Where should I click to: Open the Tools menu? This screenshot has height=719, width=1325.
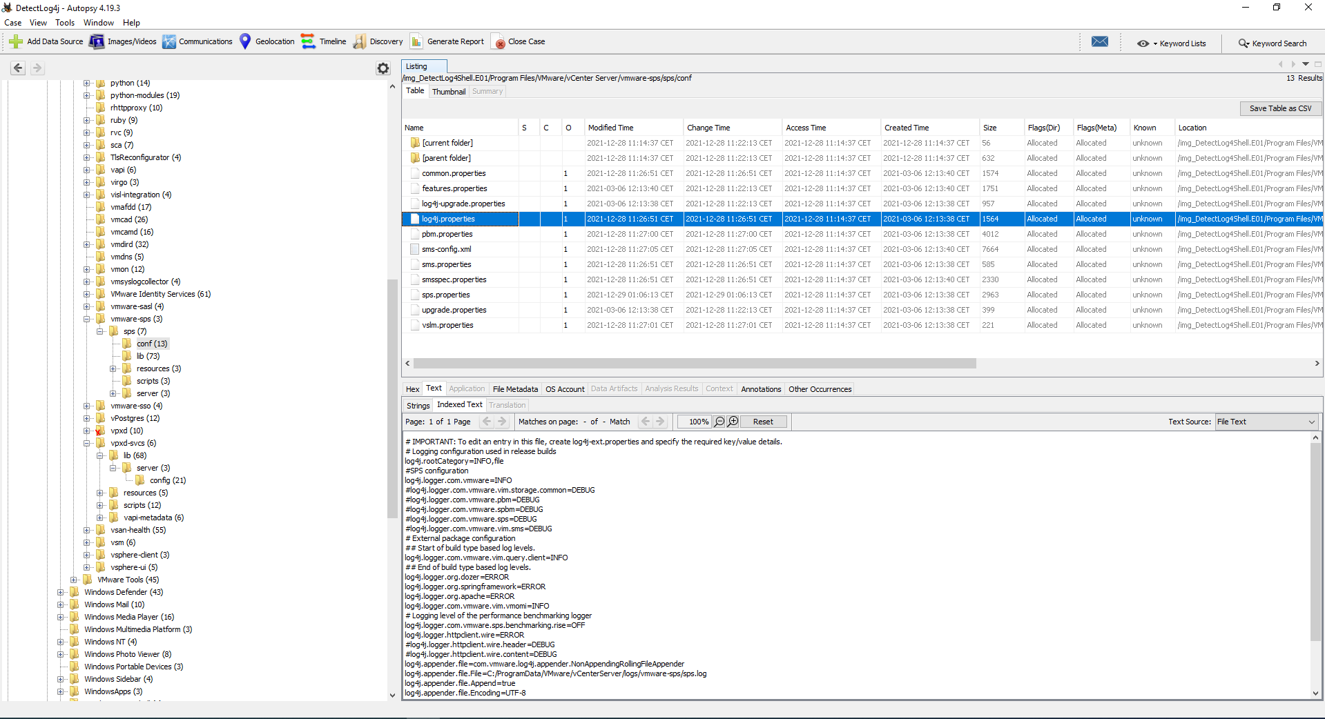[65, 23]
